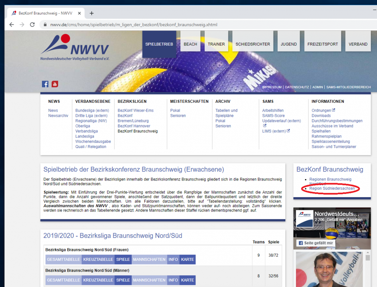
Task: Open MANNSCHAFTEN for the Frauen Bezirksliga
Action: (x=149, y=259)
